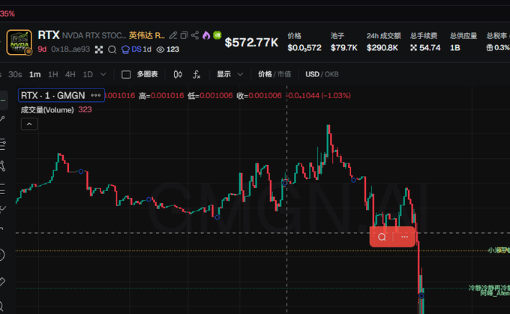Click the 24h 成交额 value $290.8K
Viewport: 510px width, 314px height.
(382, 48)
